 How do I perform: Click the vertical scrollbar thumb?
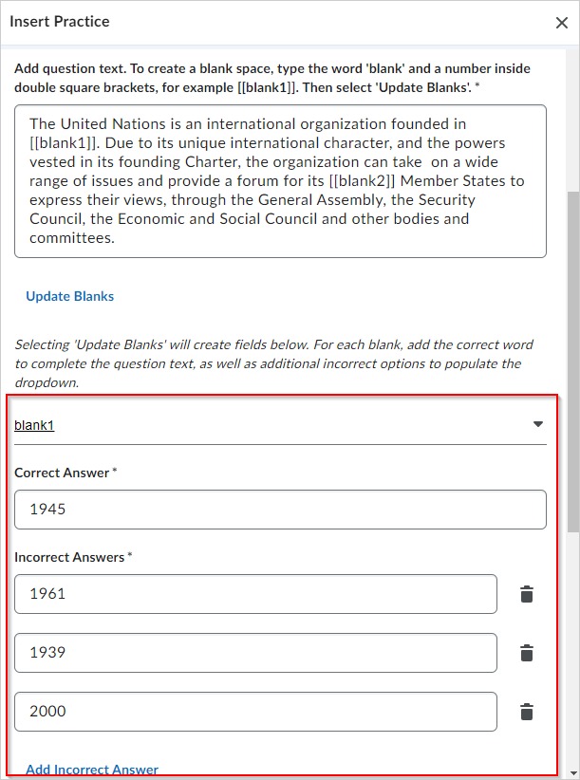tap(573, 362)
